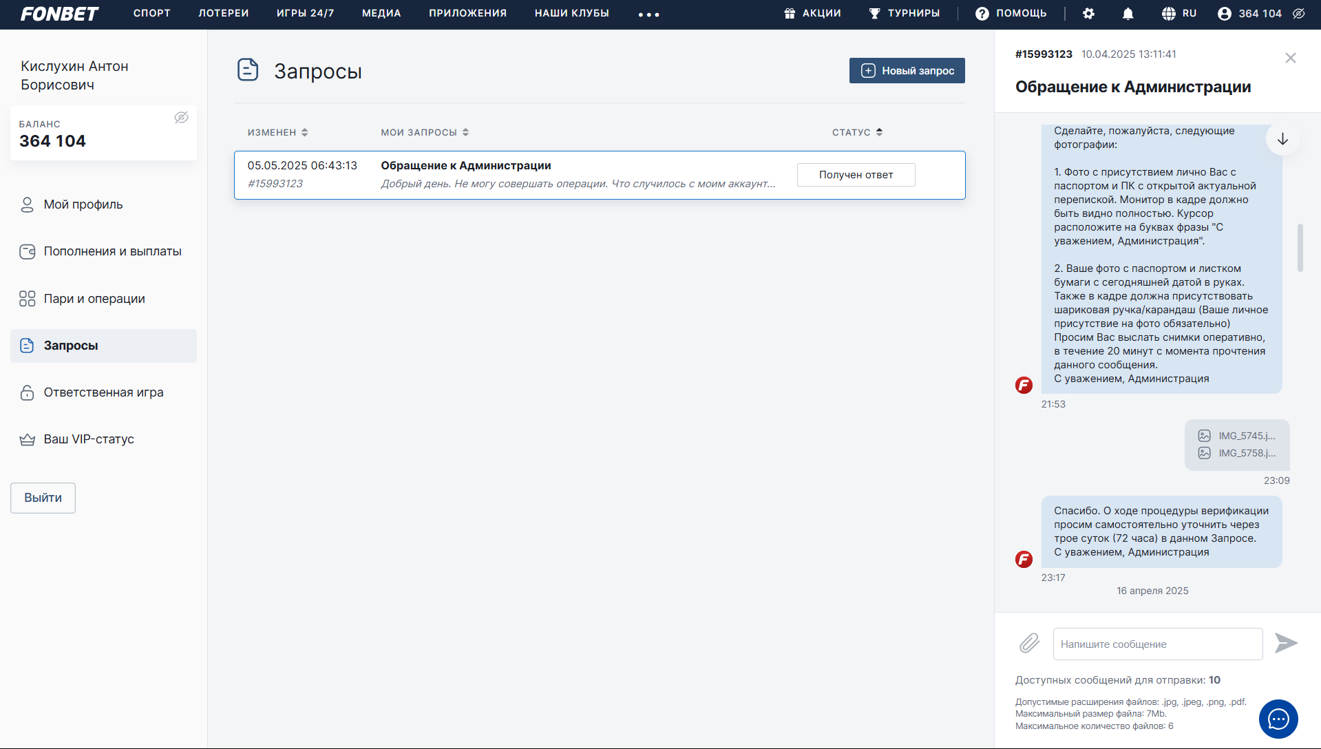Click the chat panel scrollbar
This screenshot has width=1321, height=749.
[1300, 248]
